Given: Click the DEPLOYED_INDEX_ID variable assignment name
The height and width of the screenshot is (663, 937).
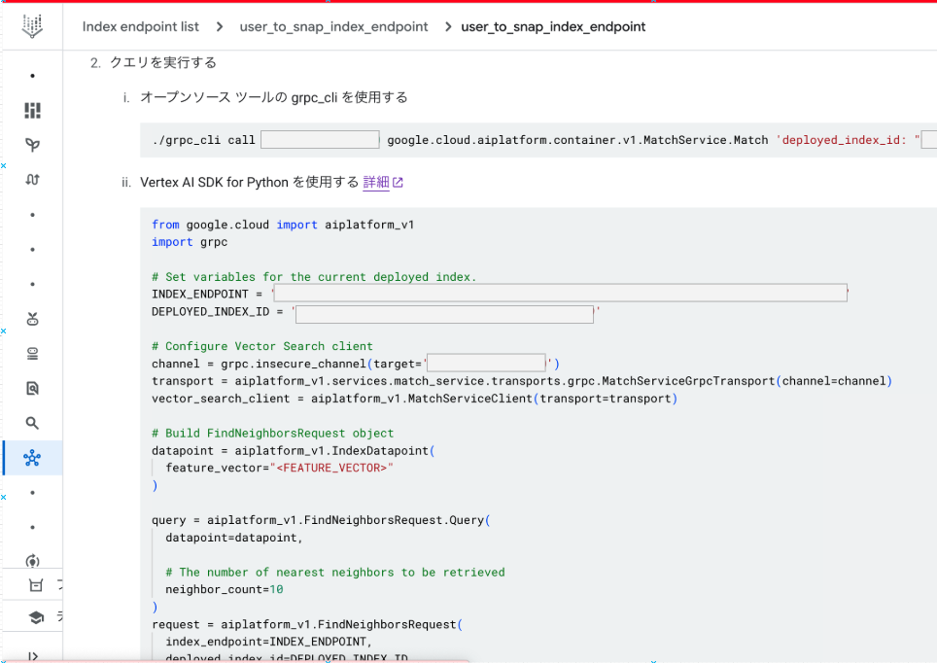Looking at the screenshot, I should pyautogui.click(x=210, y=311).
